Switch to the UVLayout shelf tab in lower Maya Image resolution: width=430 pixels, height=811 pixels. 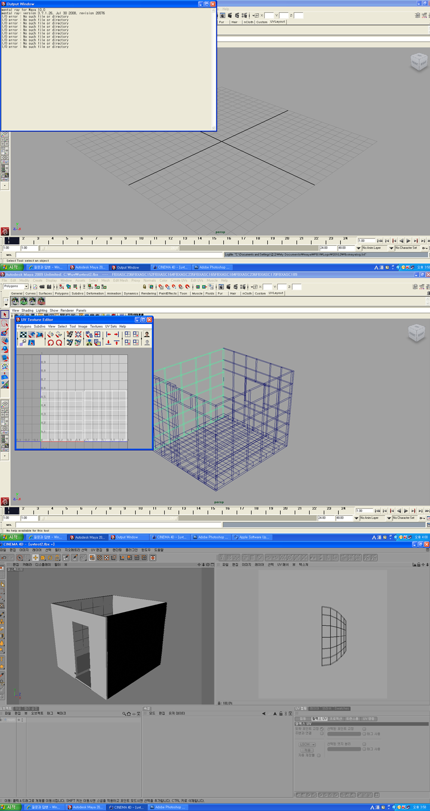click(x=276, y=293)
